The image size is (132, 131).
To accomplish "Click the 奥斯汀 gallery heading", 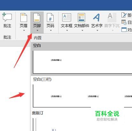I will pos(38,113).
